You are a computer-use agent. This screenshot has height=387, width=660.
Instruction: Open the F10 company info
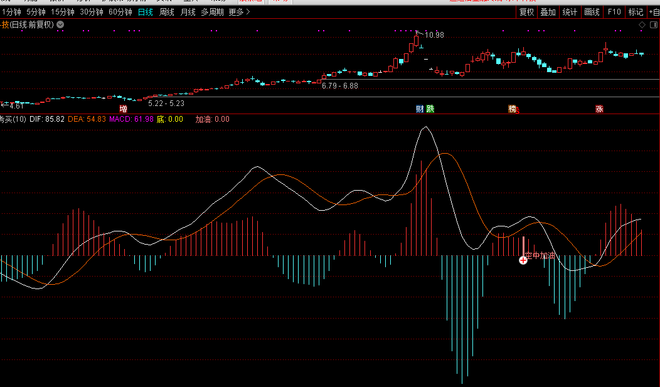pos(614,12)
